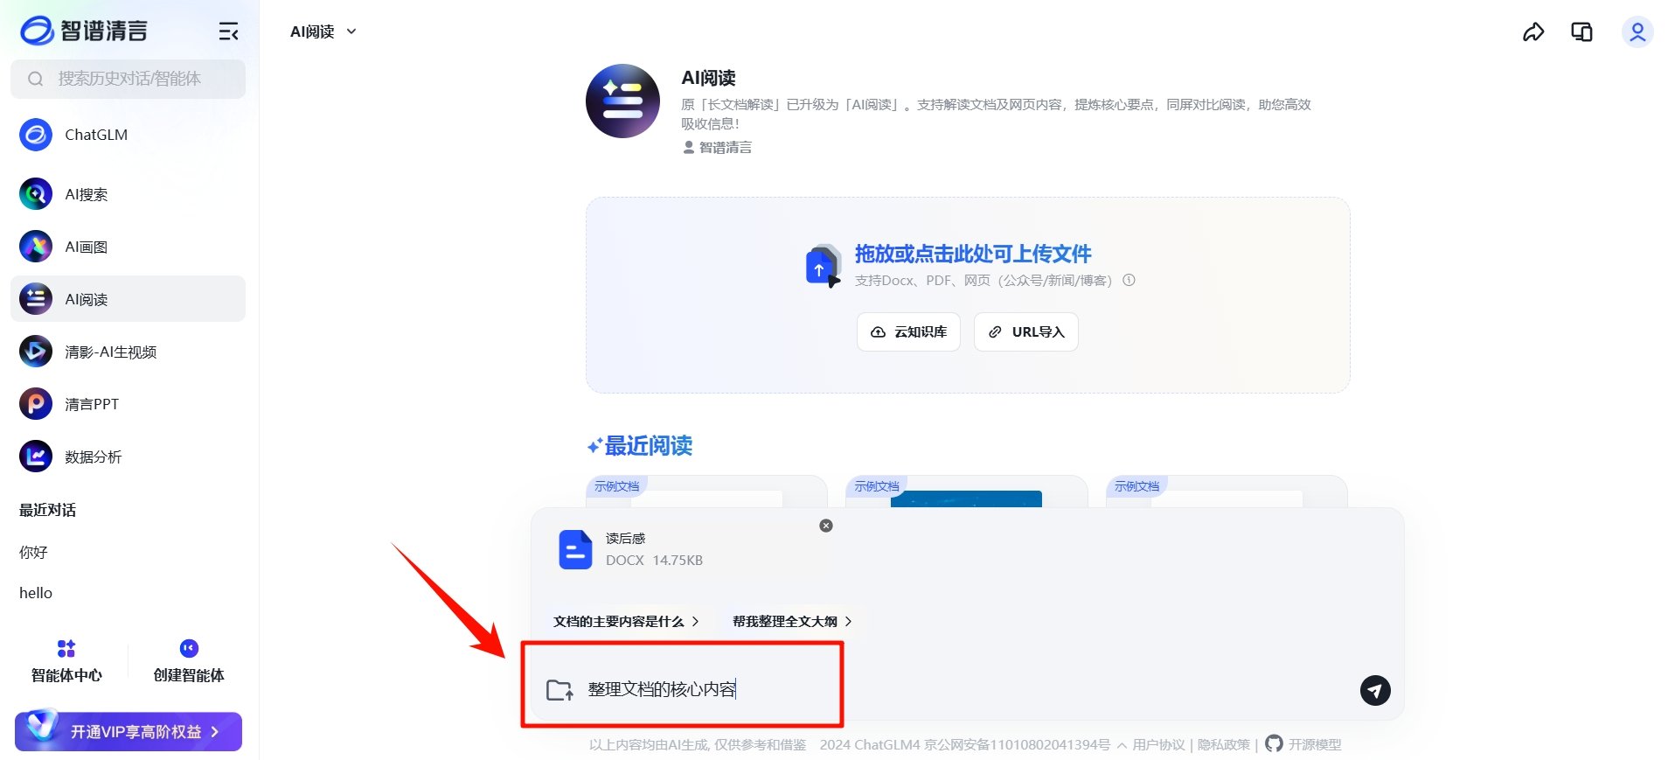
Task: Open AI画图 from the sidebar
Action: [x=128, y=247]
